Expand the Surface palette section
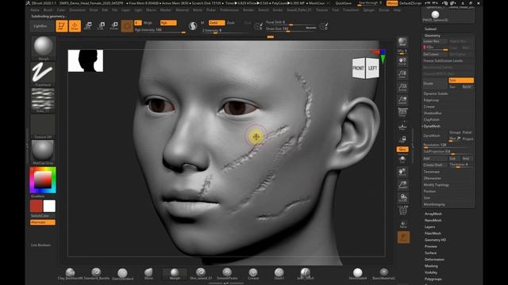The height and width of the screenshot is (285, 508). pos(430,253)
